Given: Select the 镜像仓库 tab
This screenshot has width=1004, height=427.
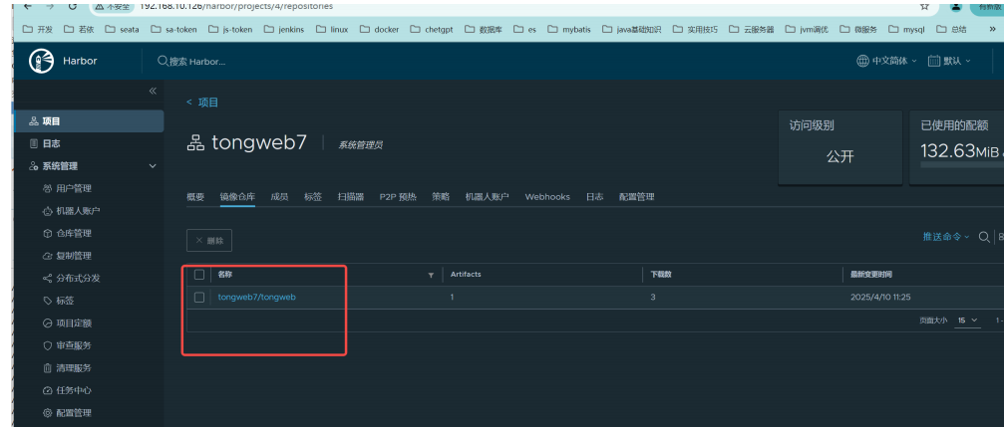Looking at the screenshot, I should point(237,197).
